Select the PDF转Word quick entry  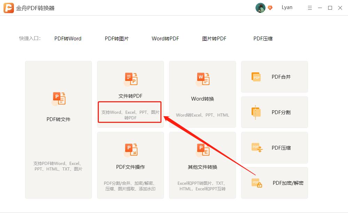(68, 39)
